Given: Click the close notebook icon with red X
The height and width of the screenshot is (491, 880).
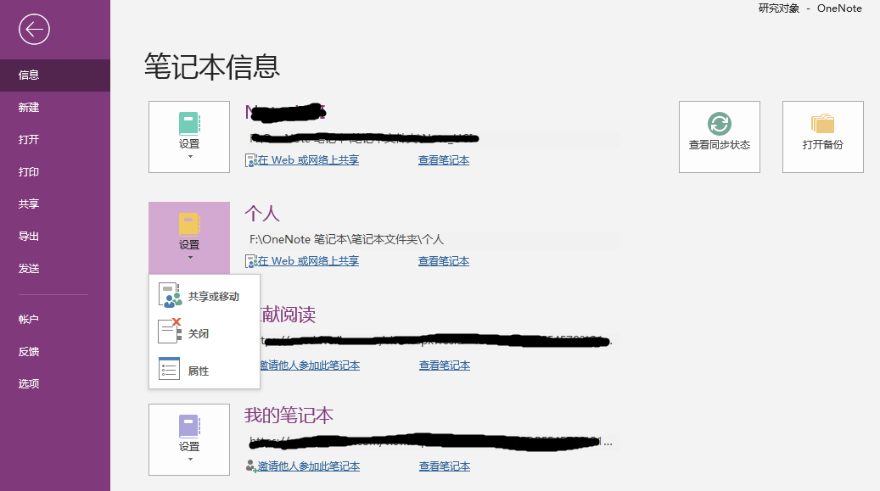Looking at the screenshot, I should click(x=170, y=331).
